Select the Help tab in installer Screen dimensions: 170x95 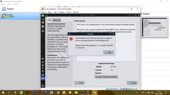(x=49, y=20)
